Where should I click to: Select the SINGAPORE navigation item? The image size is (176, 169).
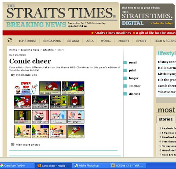point(52,41)
